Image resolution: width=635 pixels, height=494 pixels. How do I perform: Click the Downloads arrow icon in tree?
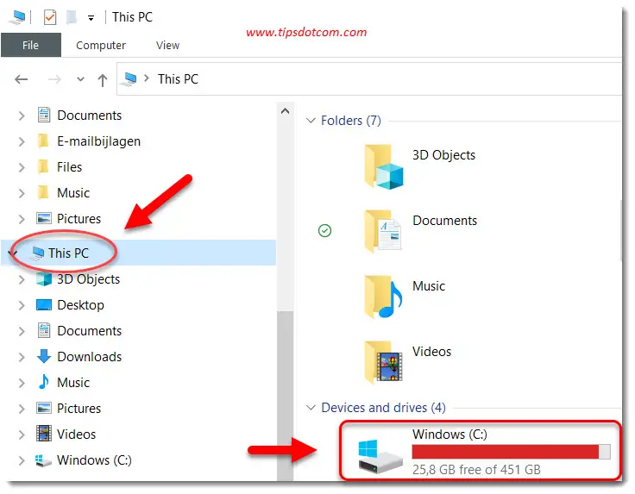click(44, 356)
